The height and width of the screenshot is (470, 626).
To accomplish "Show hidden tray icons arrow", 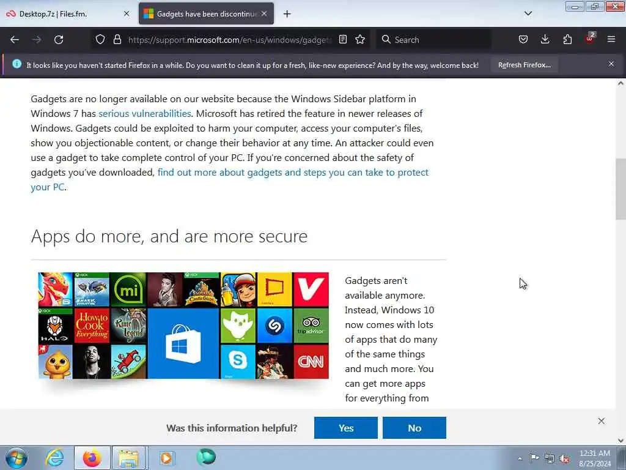I will pos(520,458).
